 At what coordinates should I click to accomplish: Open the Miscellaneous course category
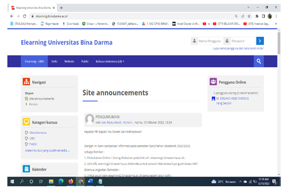[x=38, y=132]
